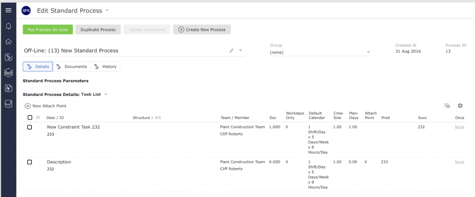Switch to the Details tab
Screen dimensions: 475x197
pos(38,67)
